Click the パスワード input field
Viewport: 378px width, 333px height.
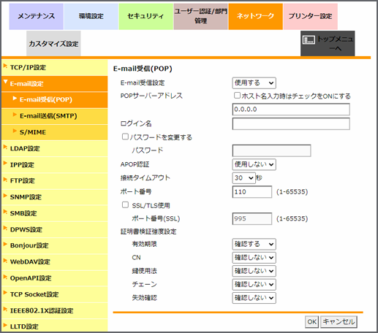click(271, 150)
